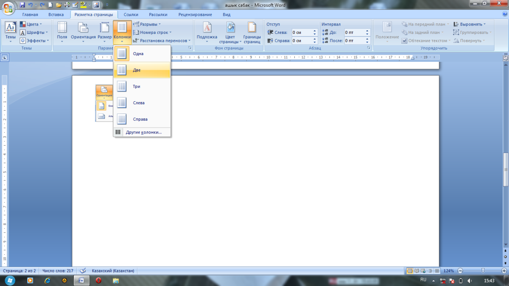
Task: Switch to print layout view
Action: pos(410,270)
